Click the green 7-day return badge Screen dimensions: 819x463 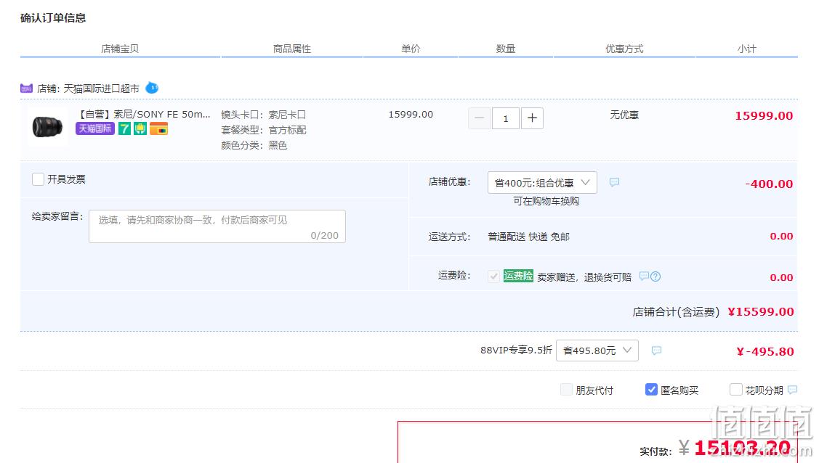click(124, 128)
